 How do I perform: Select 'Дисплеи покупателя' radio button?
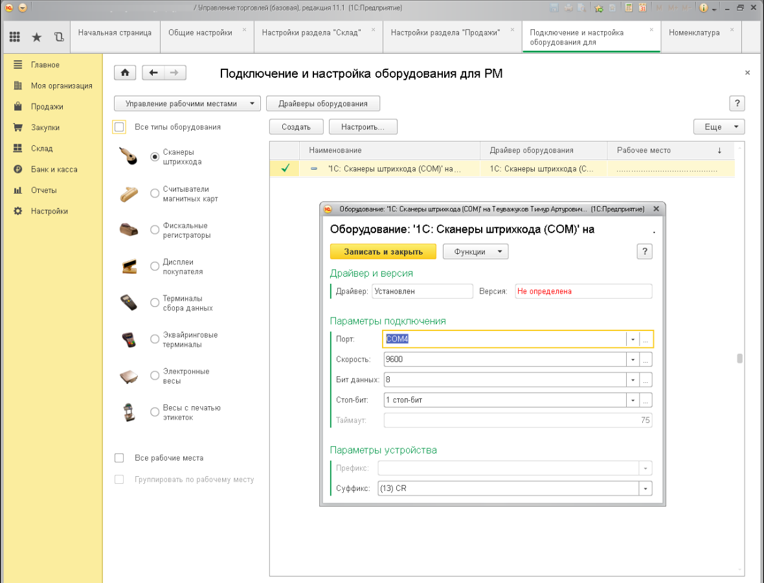pos(155,266)
